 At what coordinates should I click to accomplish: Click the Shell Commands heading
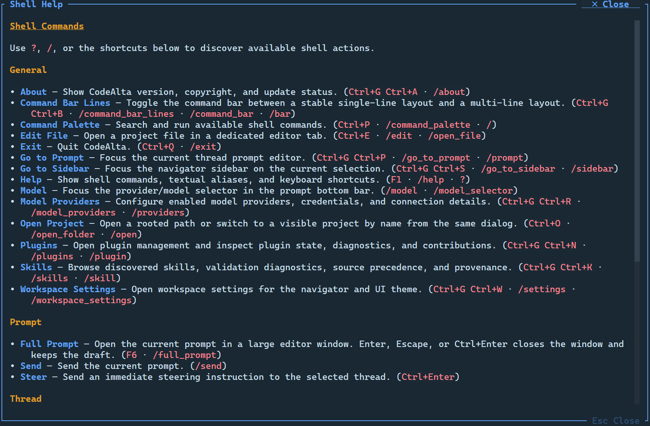[47, 26]
